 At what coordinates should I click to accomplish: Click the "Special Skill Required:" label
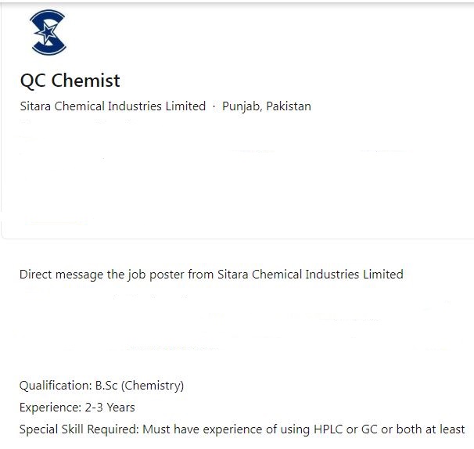point(77,429)
